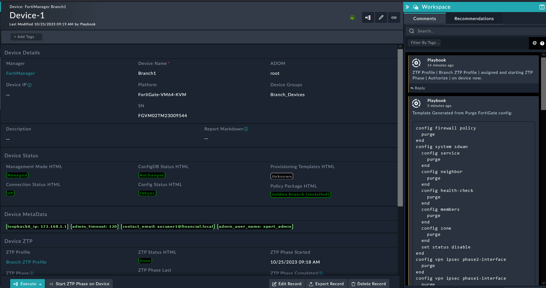Toggle Workspace panel layout icon
The image size is (546, 288).
542,7
